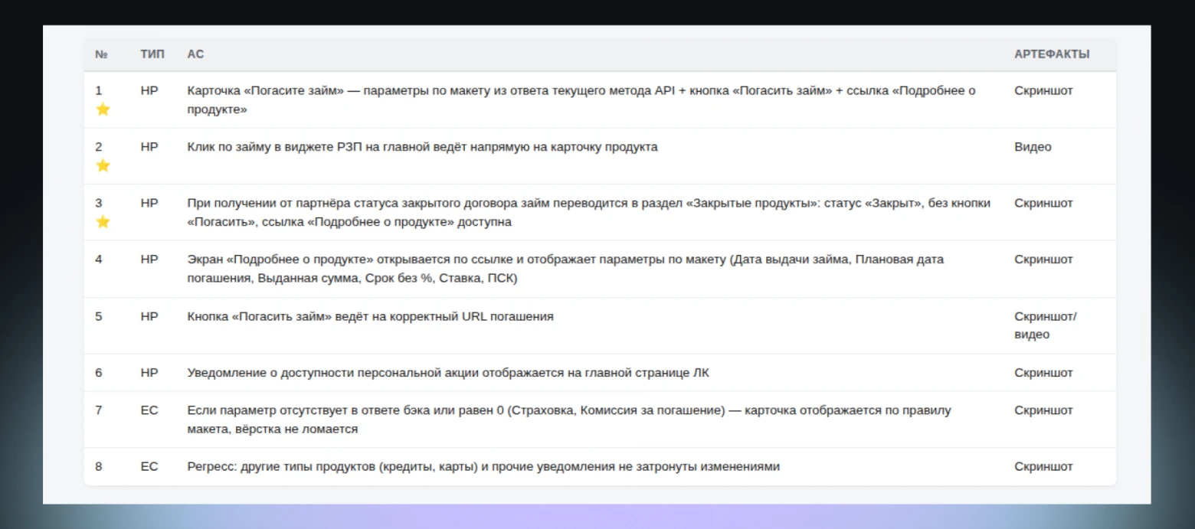Select the text starting "Экран «Подробнее о продукте»"
This screenshot has width=1195, height=529.
tap(565, 269)
